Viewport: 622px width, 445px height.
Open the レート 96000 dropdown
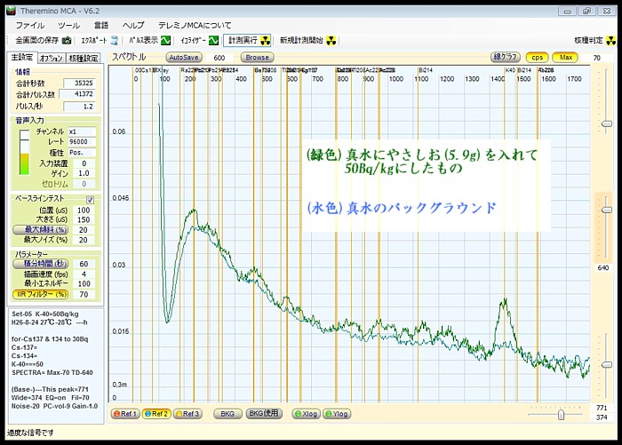pyautogui.click(x=82, y=141)
